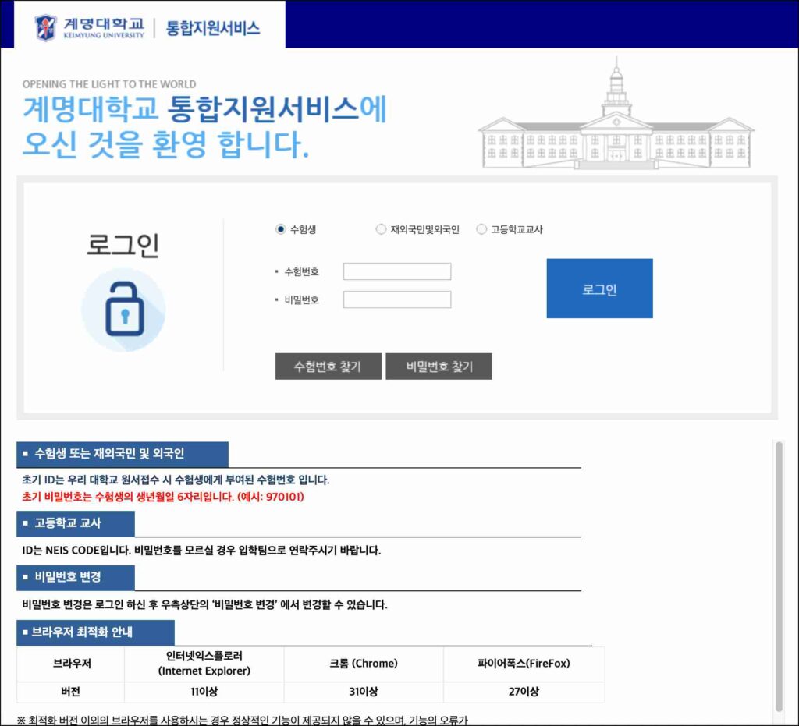Image resolution: width=799 pixels, height=726 pixels.
Task: Focus the 비밀번호 input field
Action: point(397,299)
